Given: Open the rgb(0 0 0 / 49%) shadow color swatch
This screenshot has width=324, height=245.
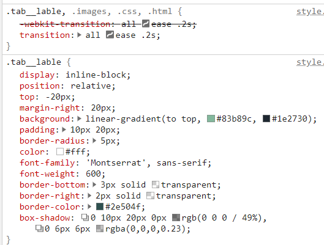Looking at the screenshot, I should coord(176,218).
